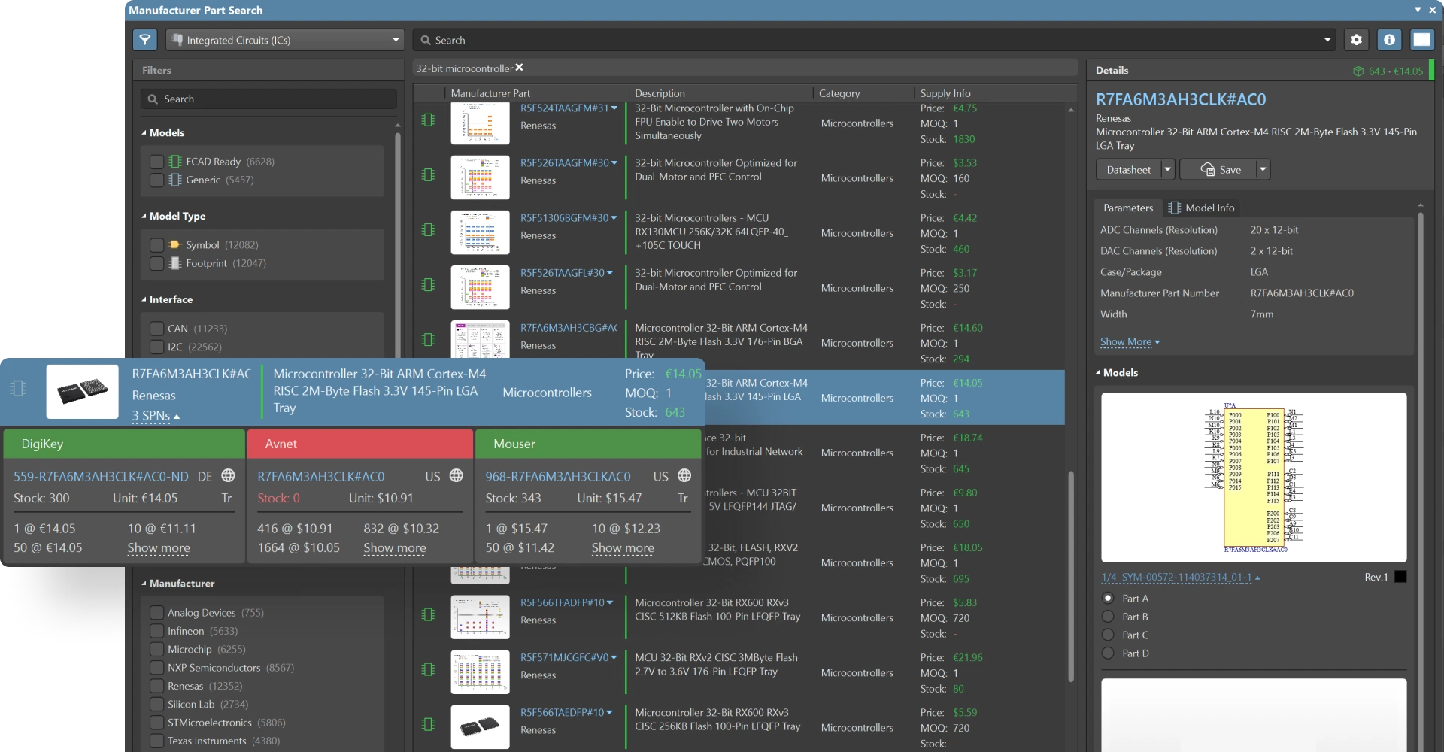Toggle details pane layout button
The image size is (1444, 752).
1421,40
